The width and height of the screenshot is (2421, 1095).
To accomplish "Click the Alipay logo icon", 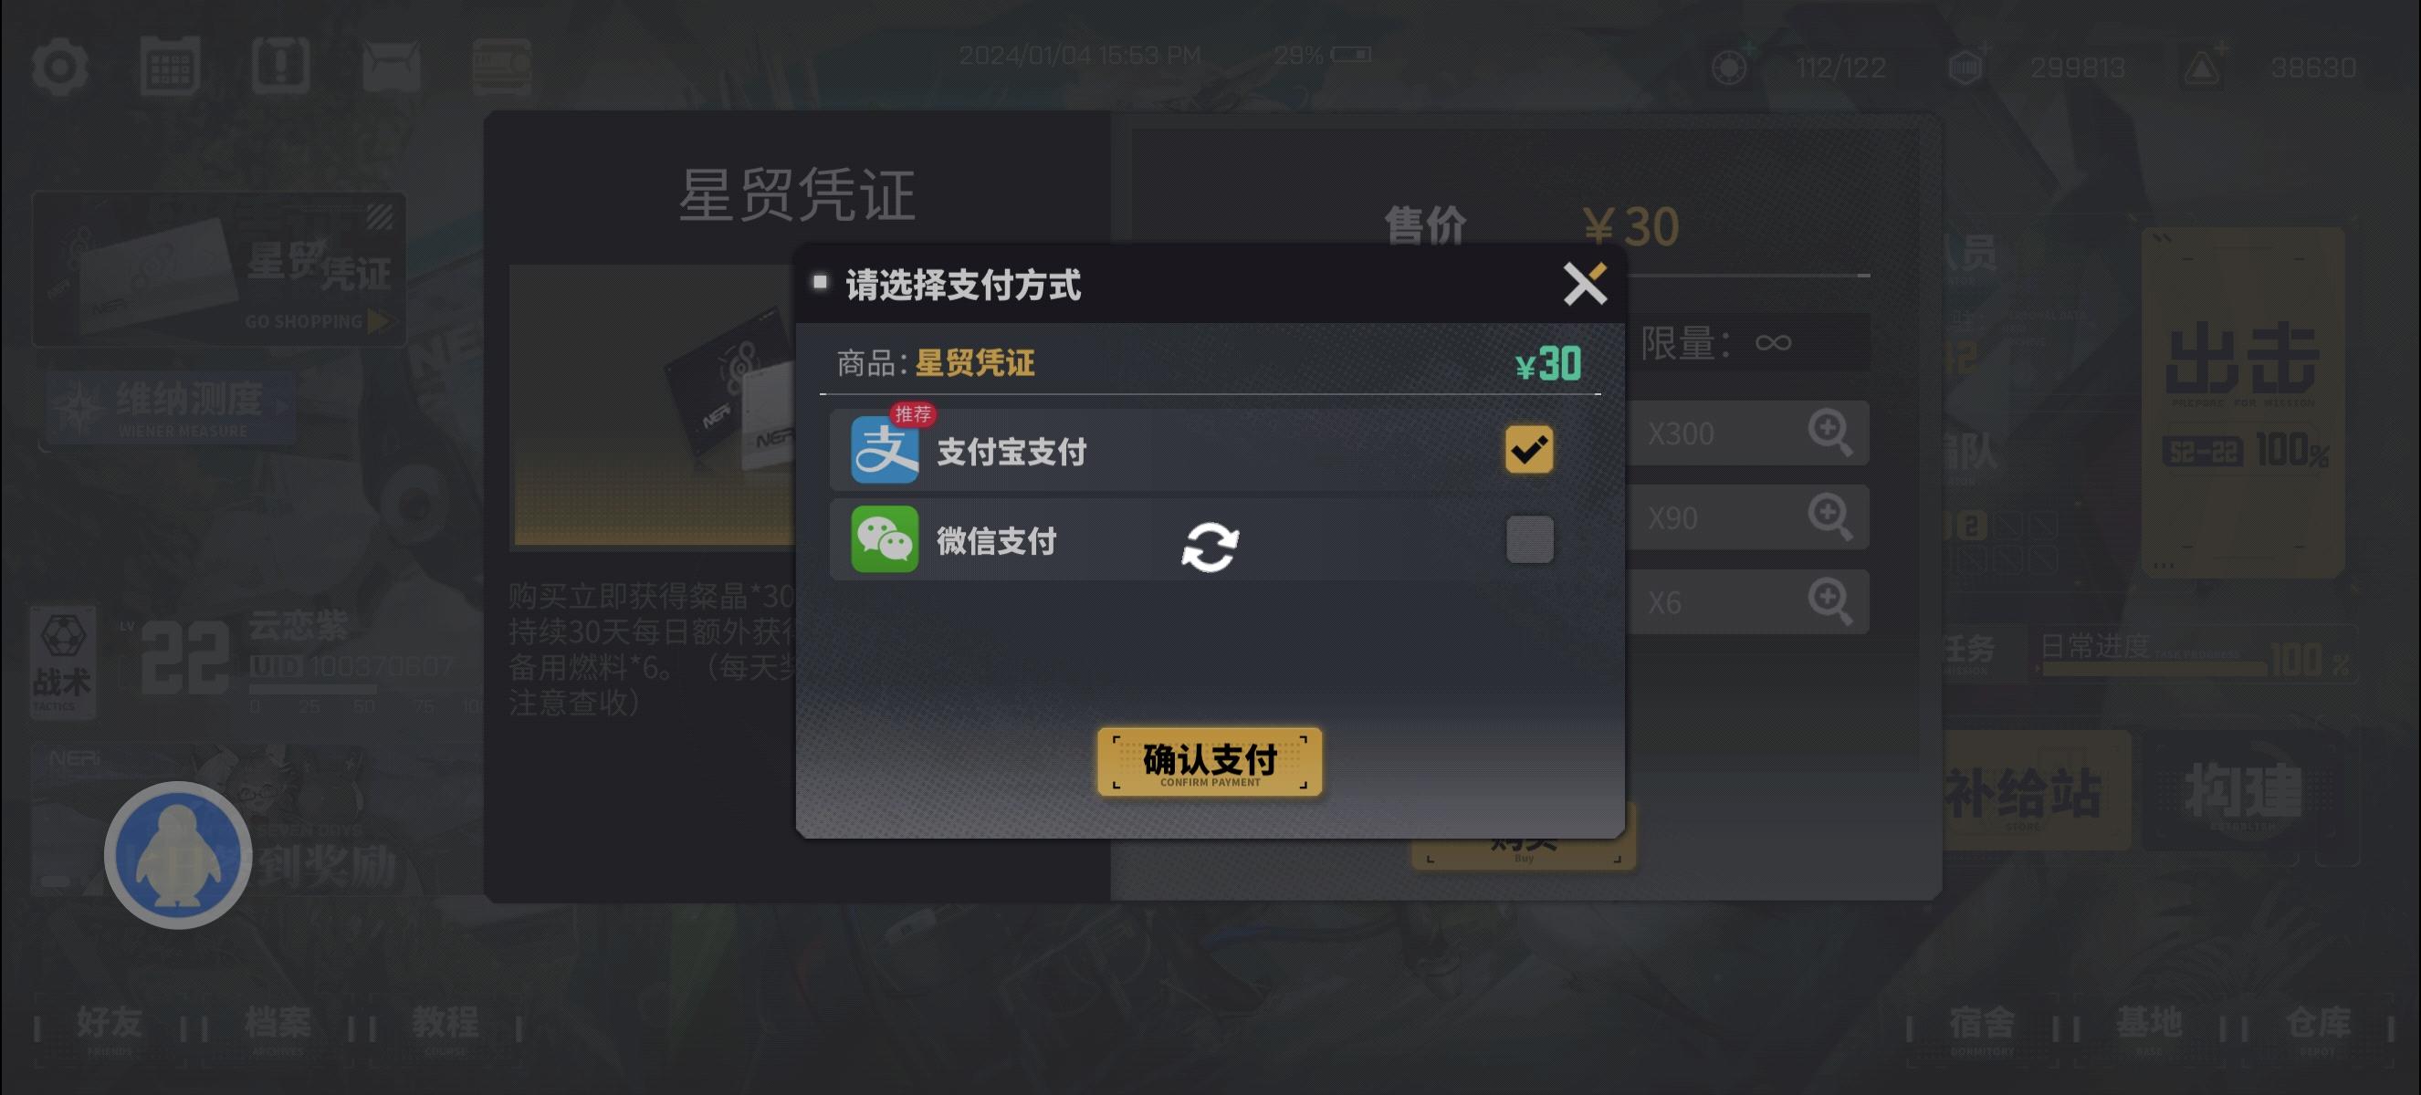I will (885, 450).
